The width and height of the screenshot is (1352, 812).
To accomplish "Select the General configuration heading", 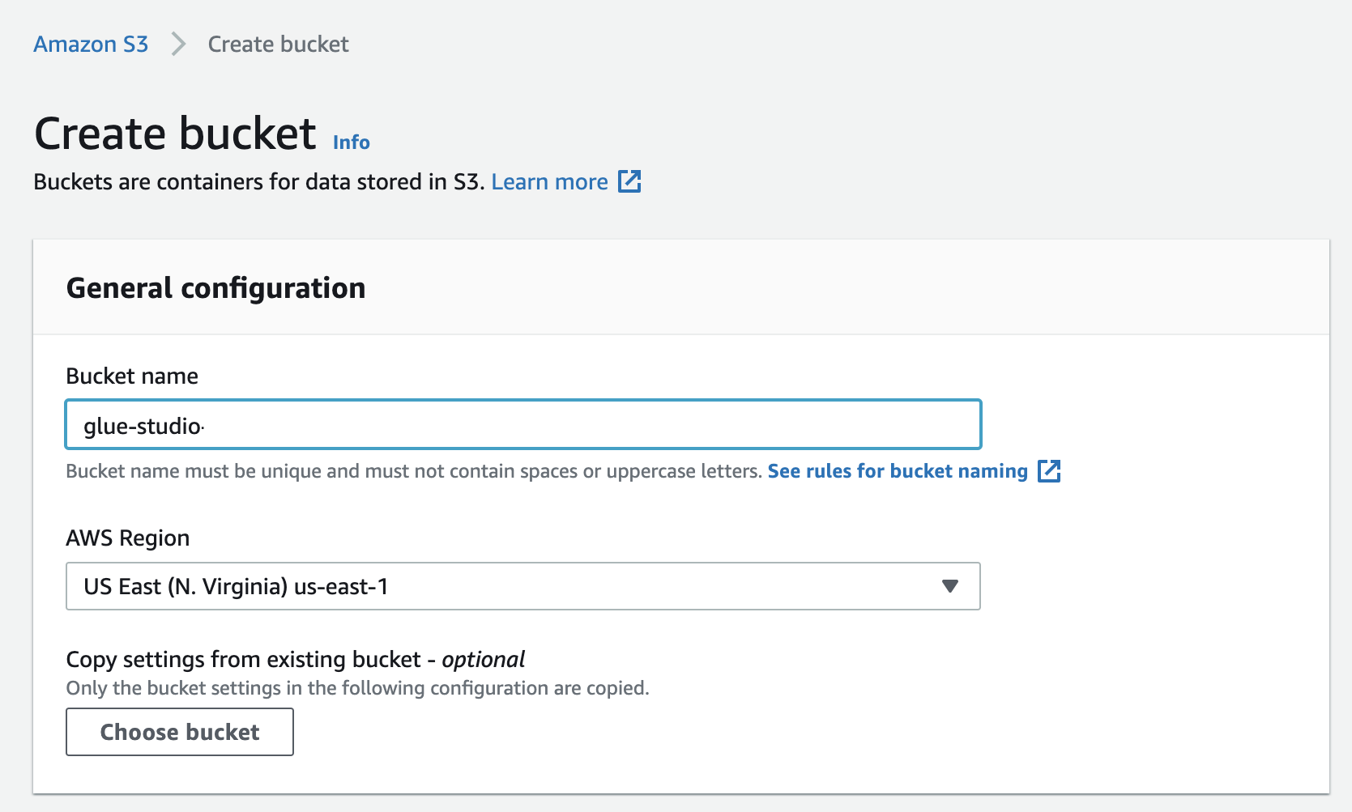I will 215,288.
